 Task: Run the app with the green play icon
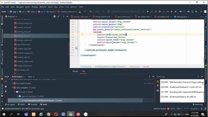click(x=148, y=12)
